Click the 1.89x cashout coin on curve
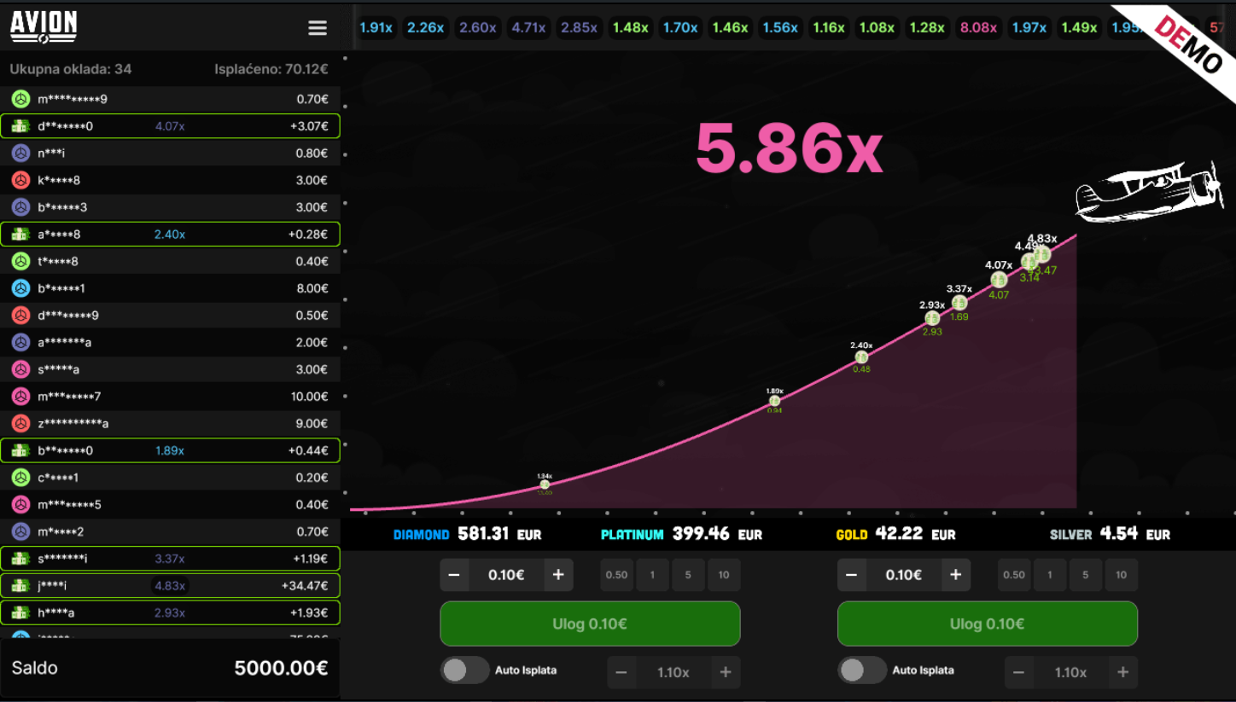 pos(774,401)
